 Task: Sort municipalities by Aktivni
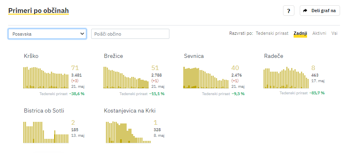coord(319,33)
